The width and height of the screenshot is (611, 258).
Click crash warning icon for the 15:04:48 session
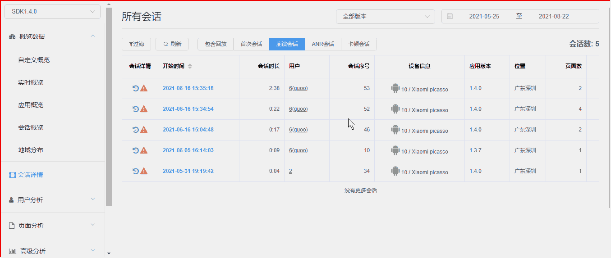[144, 130]
